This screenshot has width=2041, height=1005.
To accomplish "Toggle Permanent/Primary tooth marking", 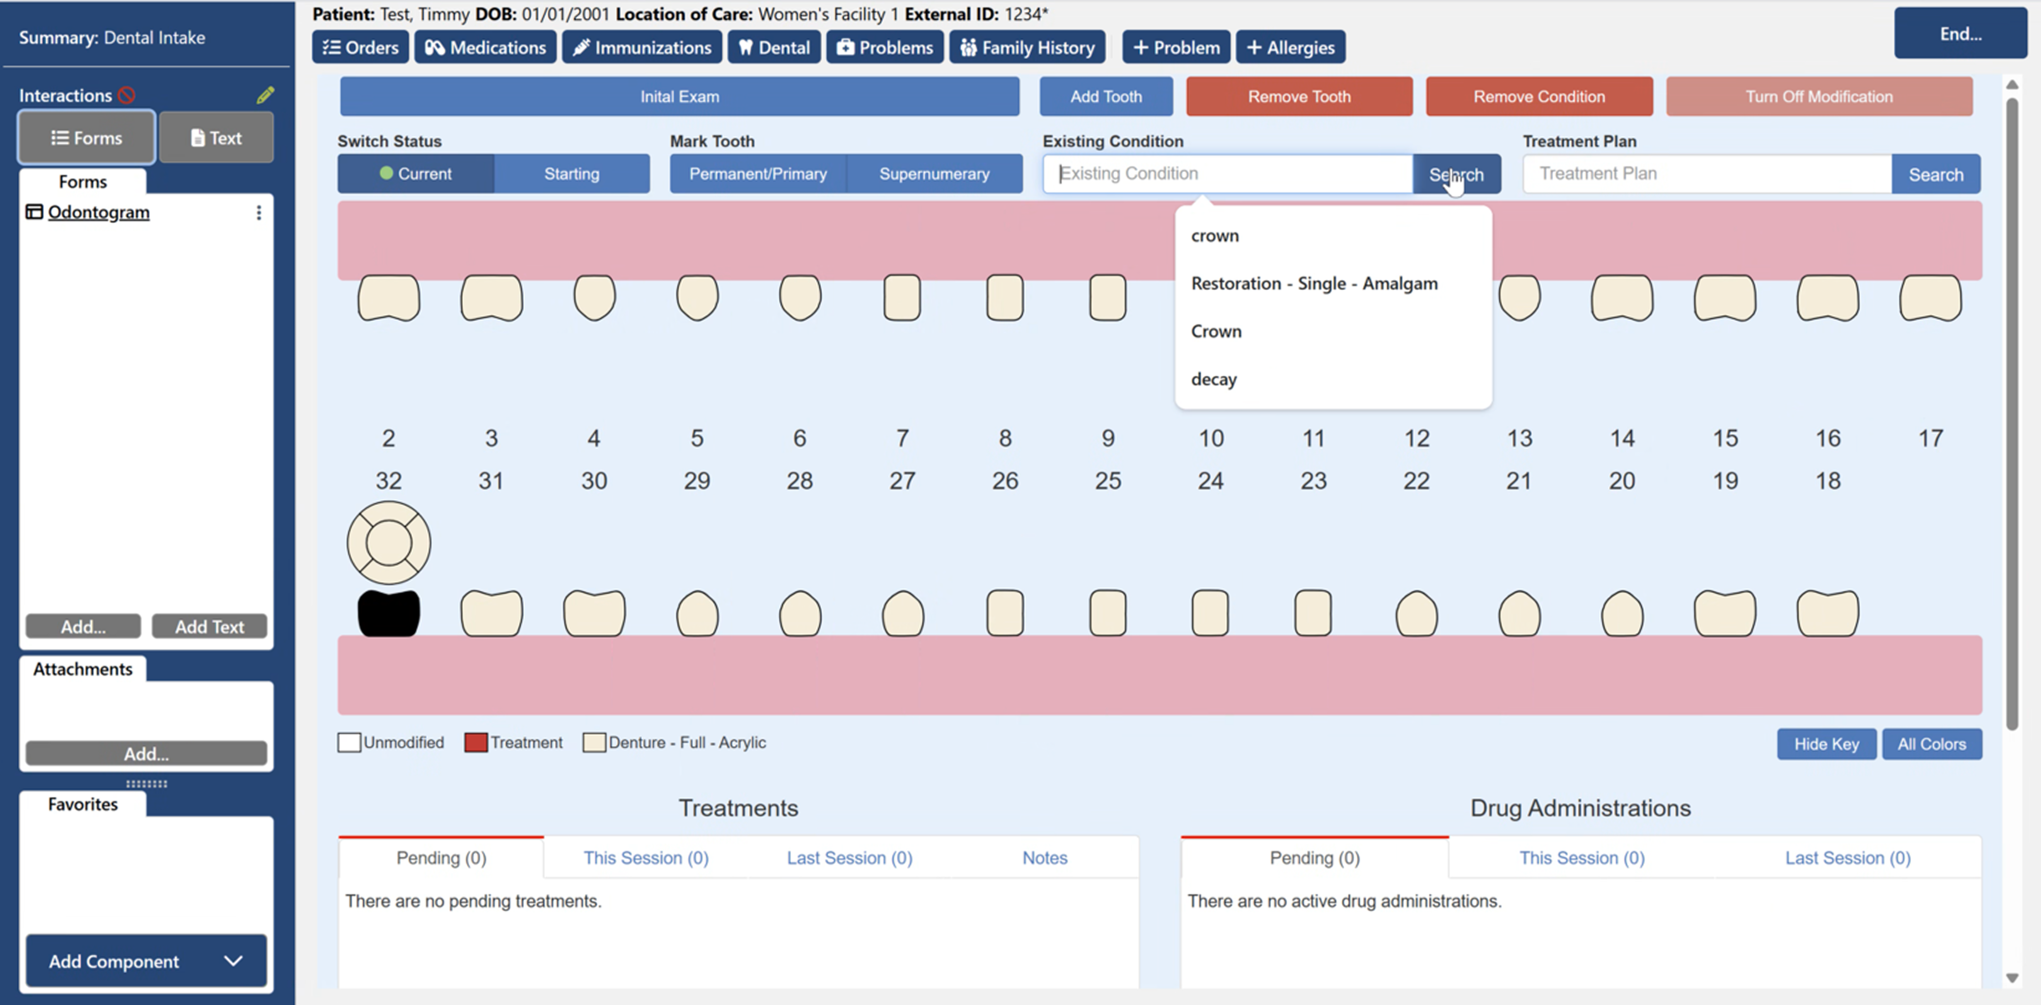I will [x=757, y=174].
